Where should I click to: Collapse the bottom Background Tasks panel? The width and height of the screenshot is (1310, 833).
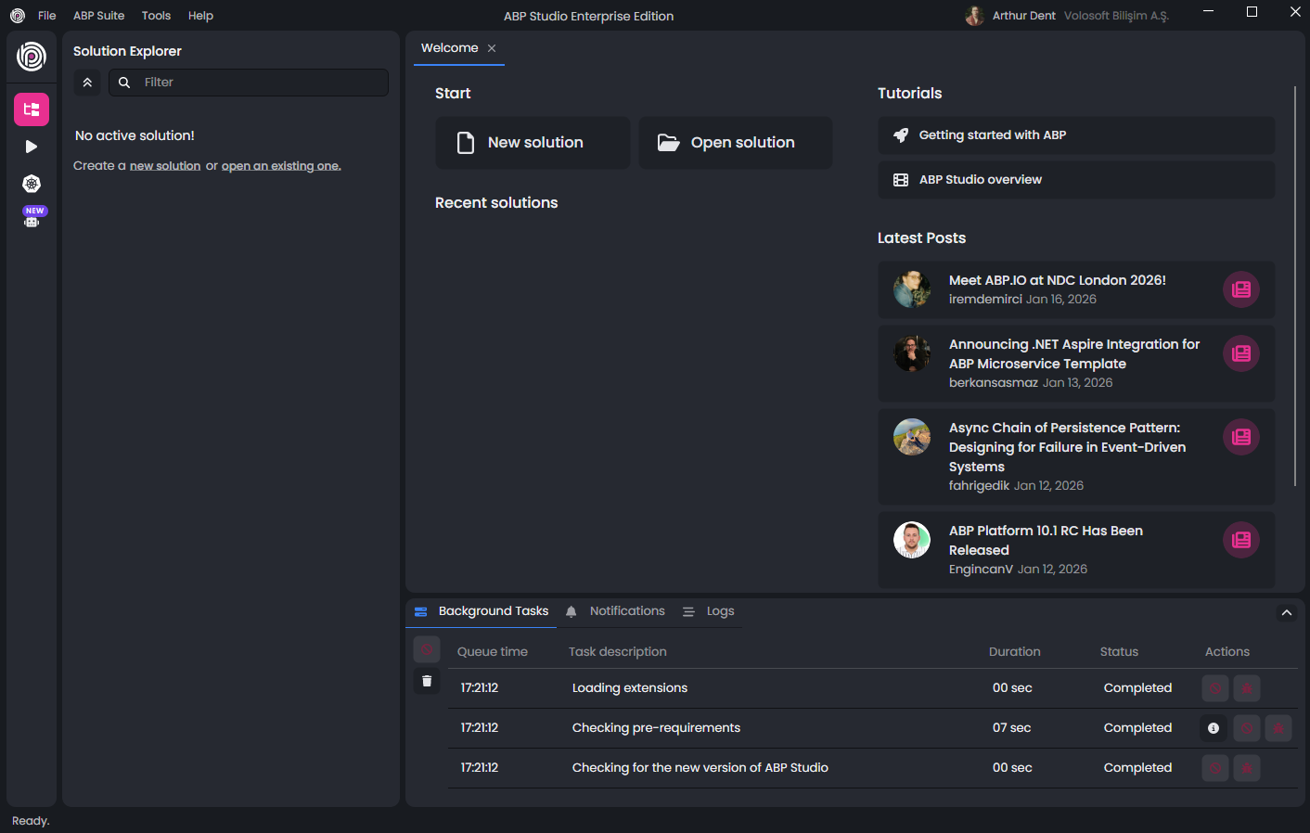point(1287,612)
